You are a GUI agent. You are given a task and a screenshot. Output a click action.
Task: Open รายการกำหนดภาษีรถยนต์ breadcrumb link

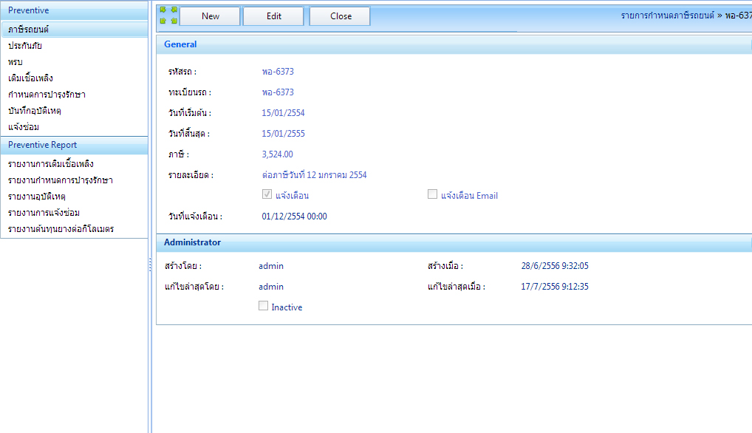(x=668, y=16)
